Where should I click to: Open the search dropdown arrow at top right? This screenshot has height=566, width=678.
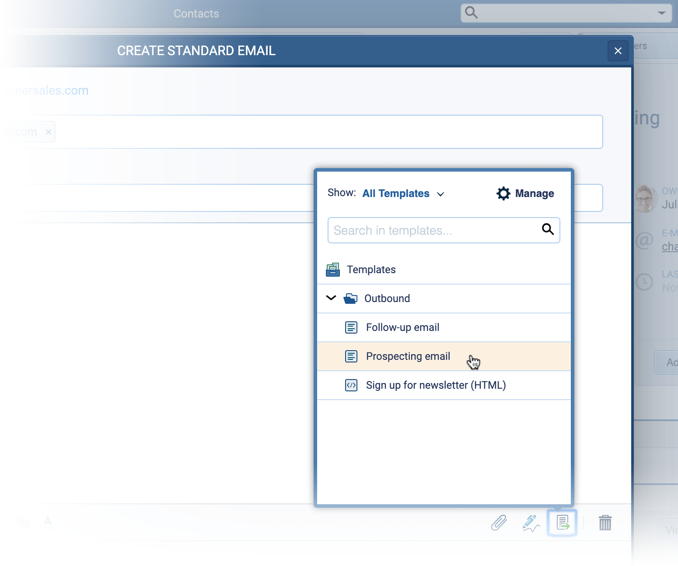pyautogui.click(x=661, y=13)
